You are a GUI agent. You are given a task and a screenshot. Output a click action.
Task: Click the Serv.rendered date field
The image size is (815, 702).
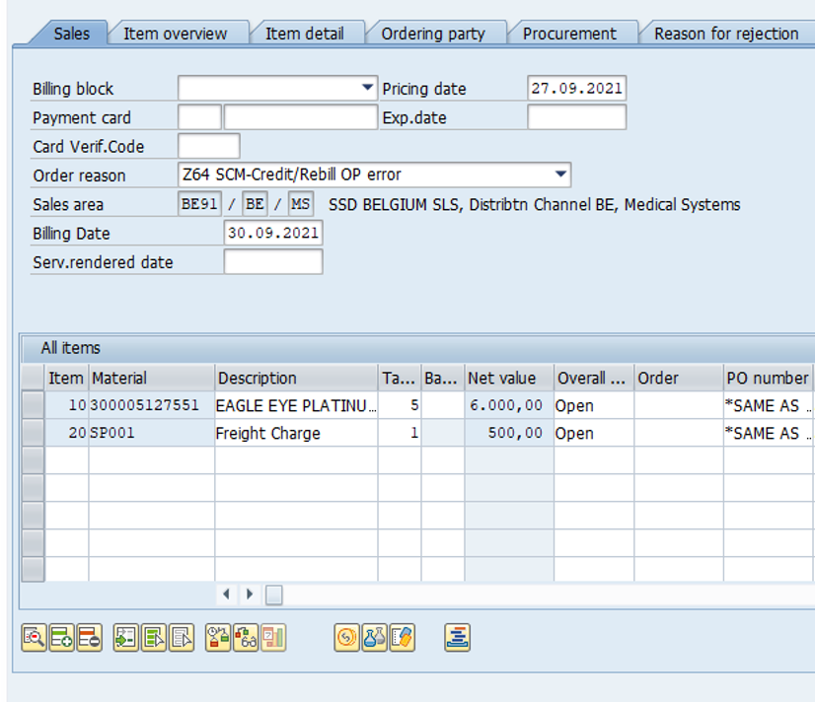click(x=273, y=261)
